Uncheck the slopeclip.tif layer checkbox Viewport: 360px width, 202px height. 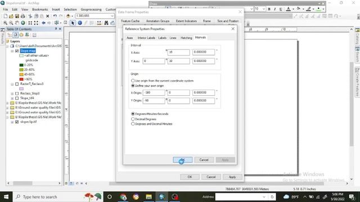pyautogui.click(x=17, y=122)
